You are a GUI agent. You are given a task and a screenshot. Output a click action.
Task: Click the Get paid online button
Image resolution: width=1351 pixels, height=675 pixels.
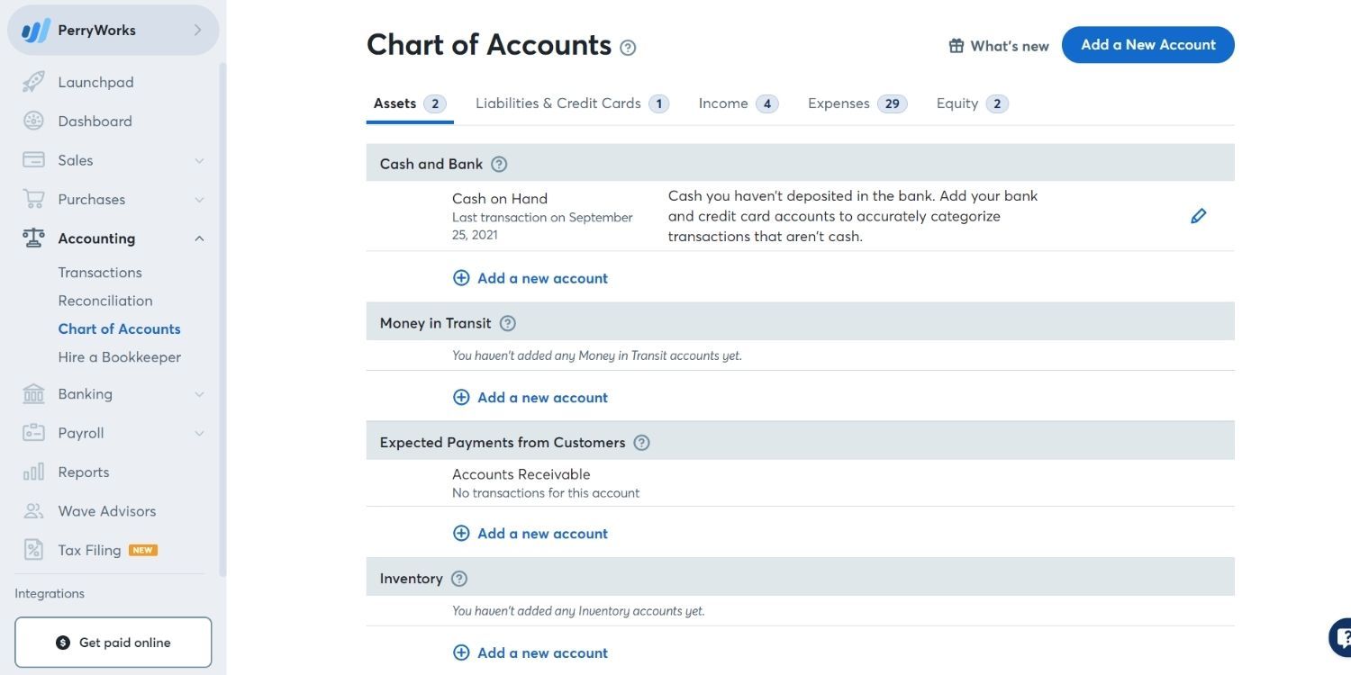tap(113, 640)
